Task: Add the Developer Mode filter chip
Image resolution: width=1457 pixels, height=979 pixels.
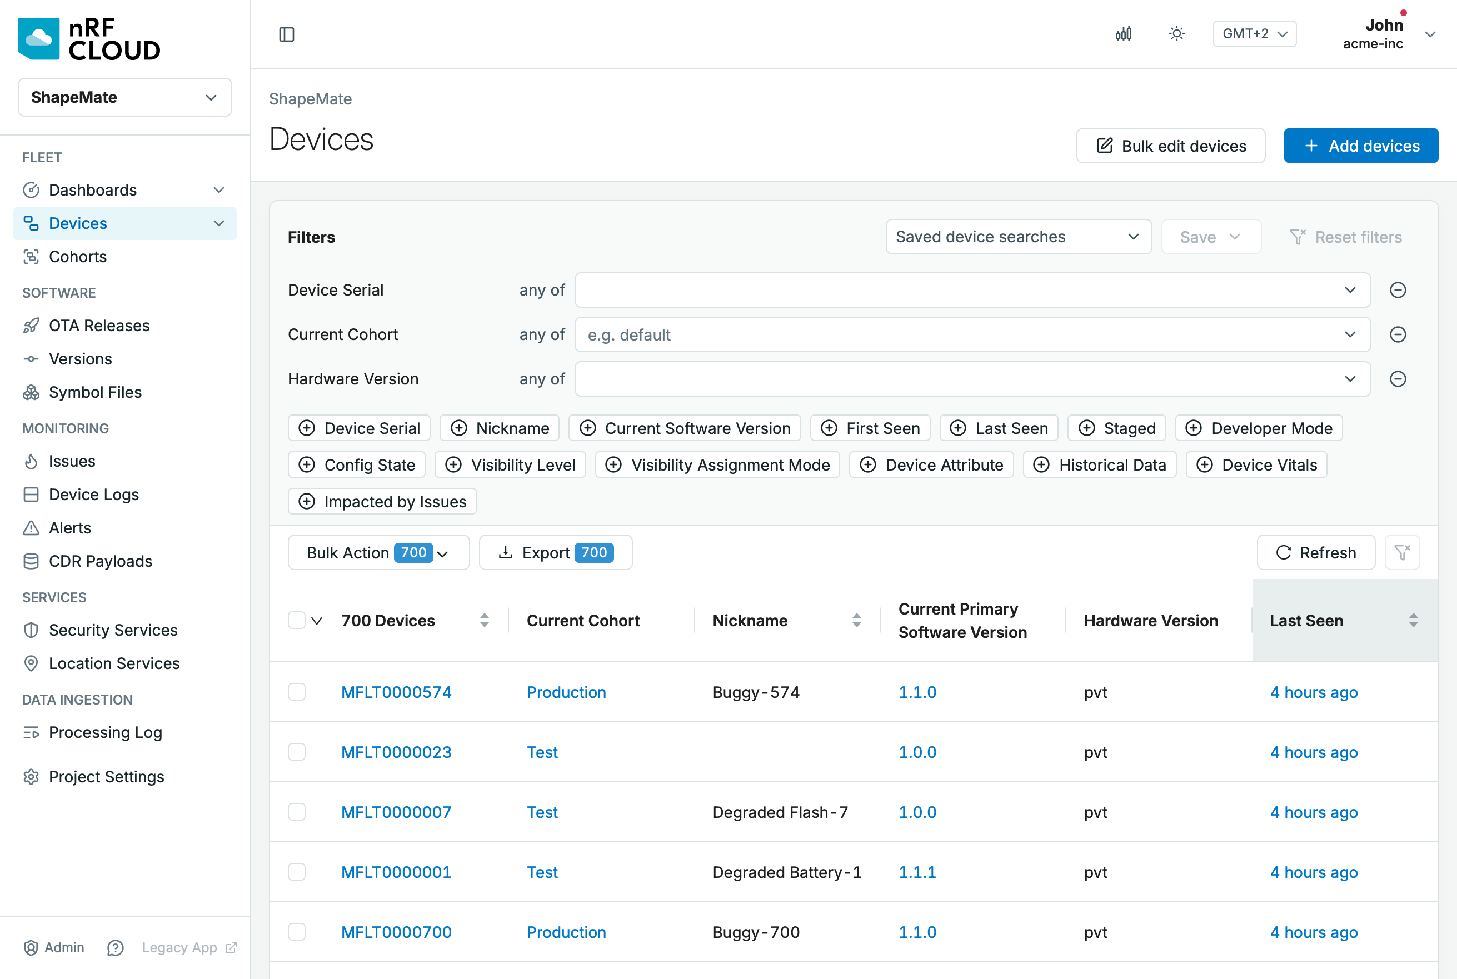Action: 1259,428
